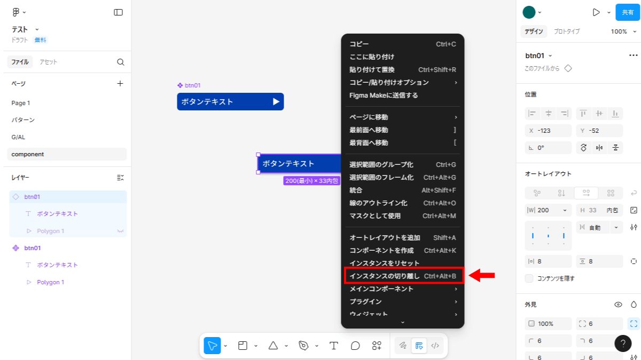
Task: Toggle the sidebar panel layout icon
Action: pyautogui.click(x=118, y=12)
